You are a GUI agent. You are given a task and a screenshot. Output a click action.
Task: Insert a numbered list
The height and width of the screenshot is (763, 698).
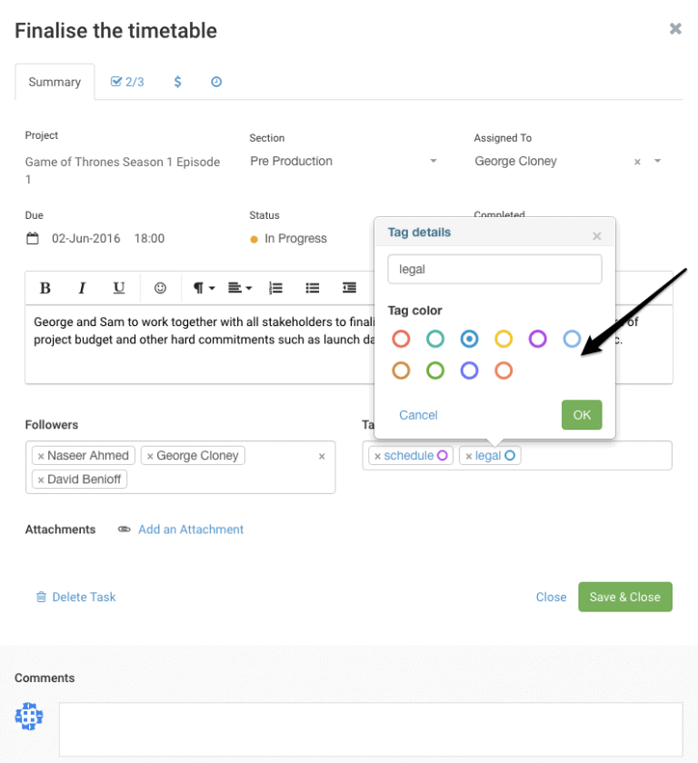click(x=275, y=288)
